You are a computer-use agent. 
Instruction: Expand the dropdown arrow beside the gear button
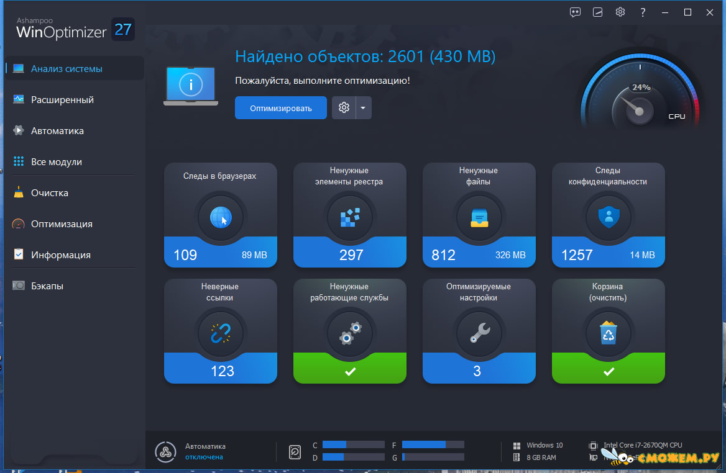click(364, 108)
